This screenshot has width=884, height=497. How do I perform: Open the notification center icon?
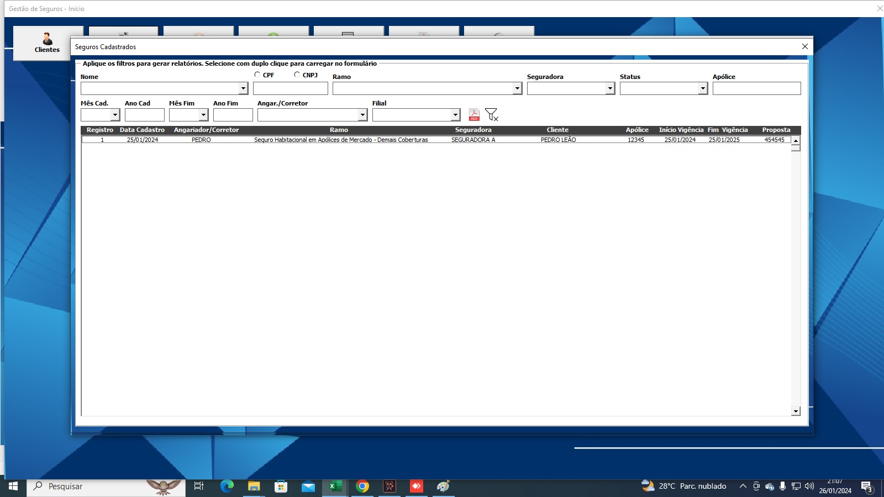[867, 487]
